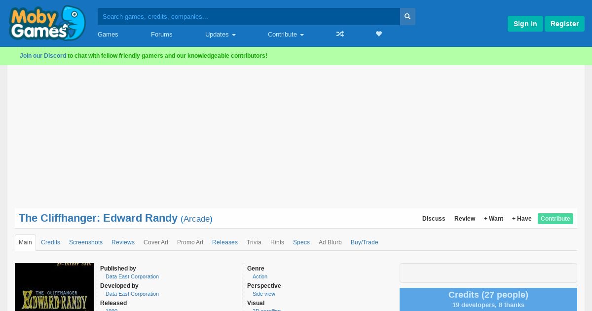Viewport: 592px width, 311px height.
Task: Switch to the Reviews tab
Action: coord(123,242)
